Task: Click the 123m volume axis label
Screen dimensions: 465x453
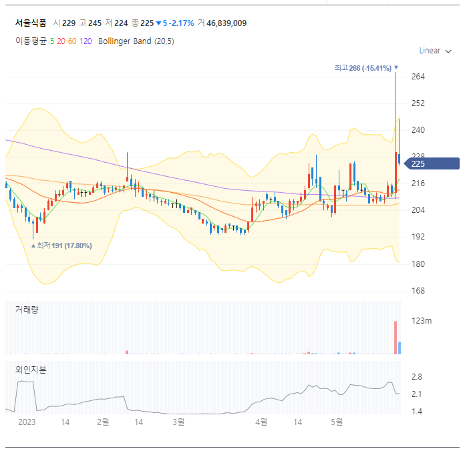Action: point(422,321)
